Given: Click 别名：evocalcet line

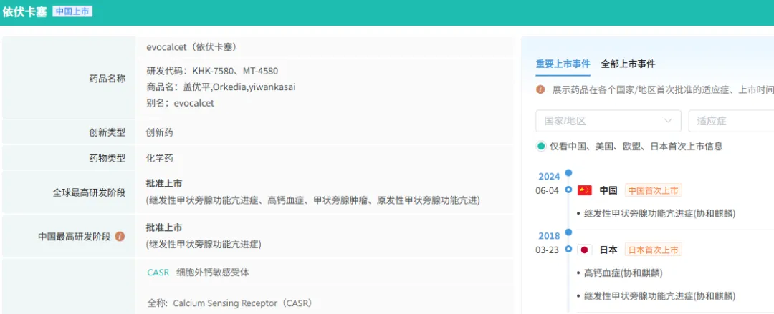Looking at the screenshot, I should pyautogui.click(x=180, y=103).
